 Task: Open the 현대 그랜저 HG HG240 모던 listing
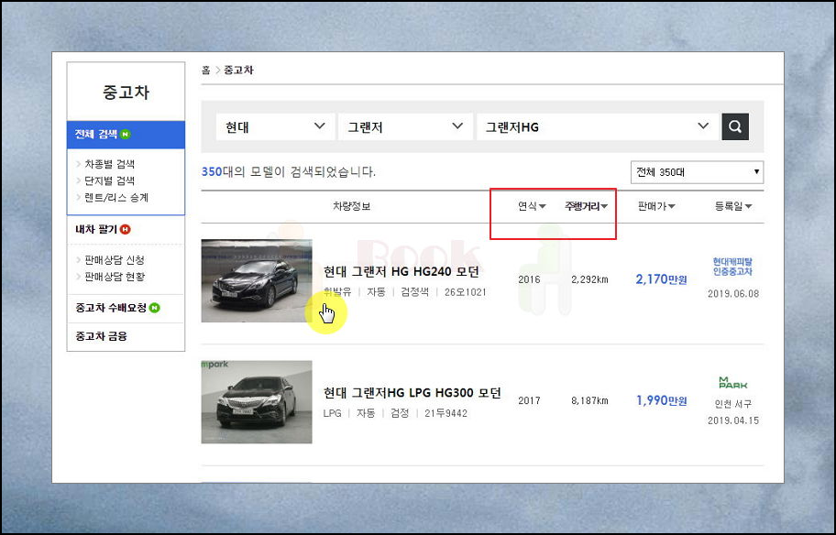click(401, 271)
